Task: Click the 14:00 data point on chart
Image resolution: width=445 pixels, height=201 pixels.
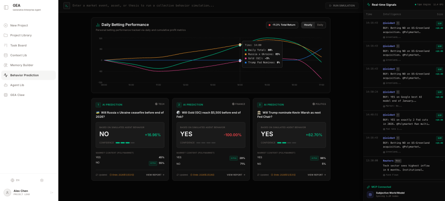Action: pyautogui.click(x=240, y=61)
